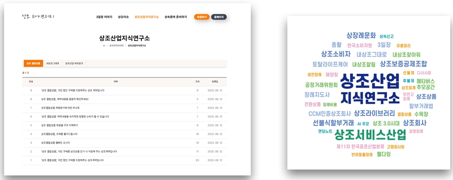
Task: Open post 상조결합상품 제휴방식에 따른 비교표
Action: pos(60,108)
